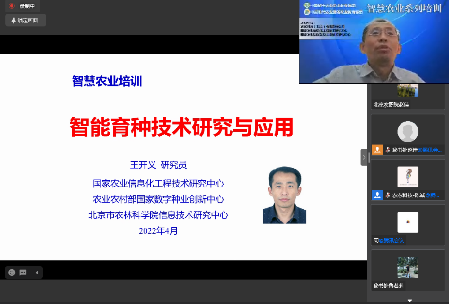Viewport: 449px width, 304px height.
Task: Collapse the bottom toolbar with left triangle
Action: (x=37, y=273)
